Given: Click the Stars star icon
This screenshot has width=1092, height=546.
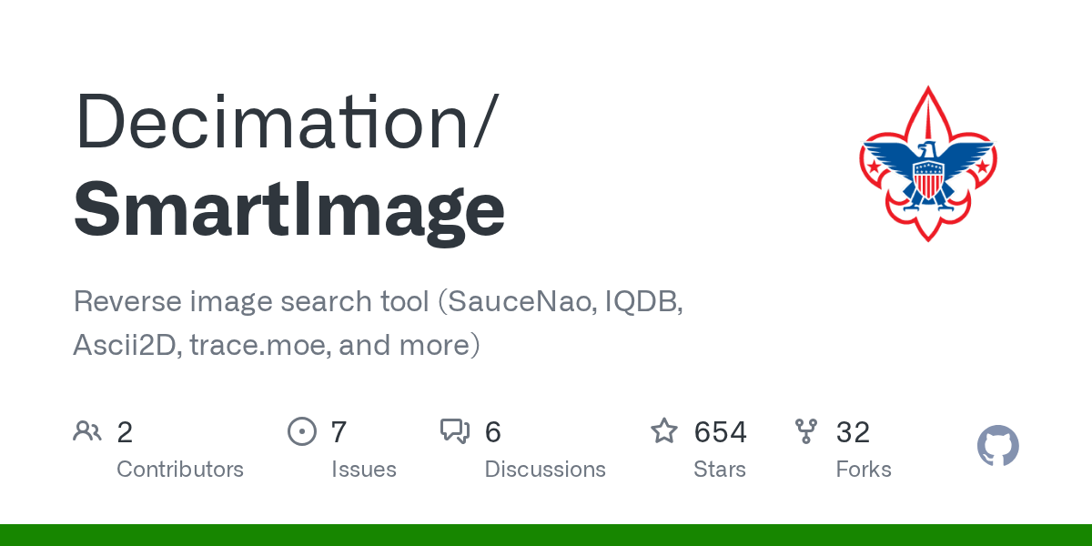Looking at the screenshot, I should point(663,431).
